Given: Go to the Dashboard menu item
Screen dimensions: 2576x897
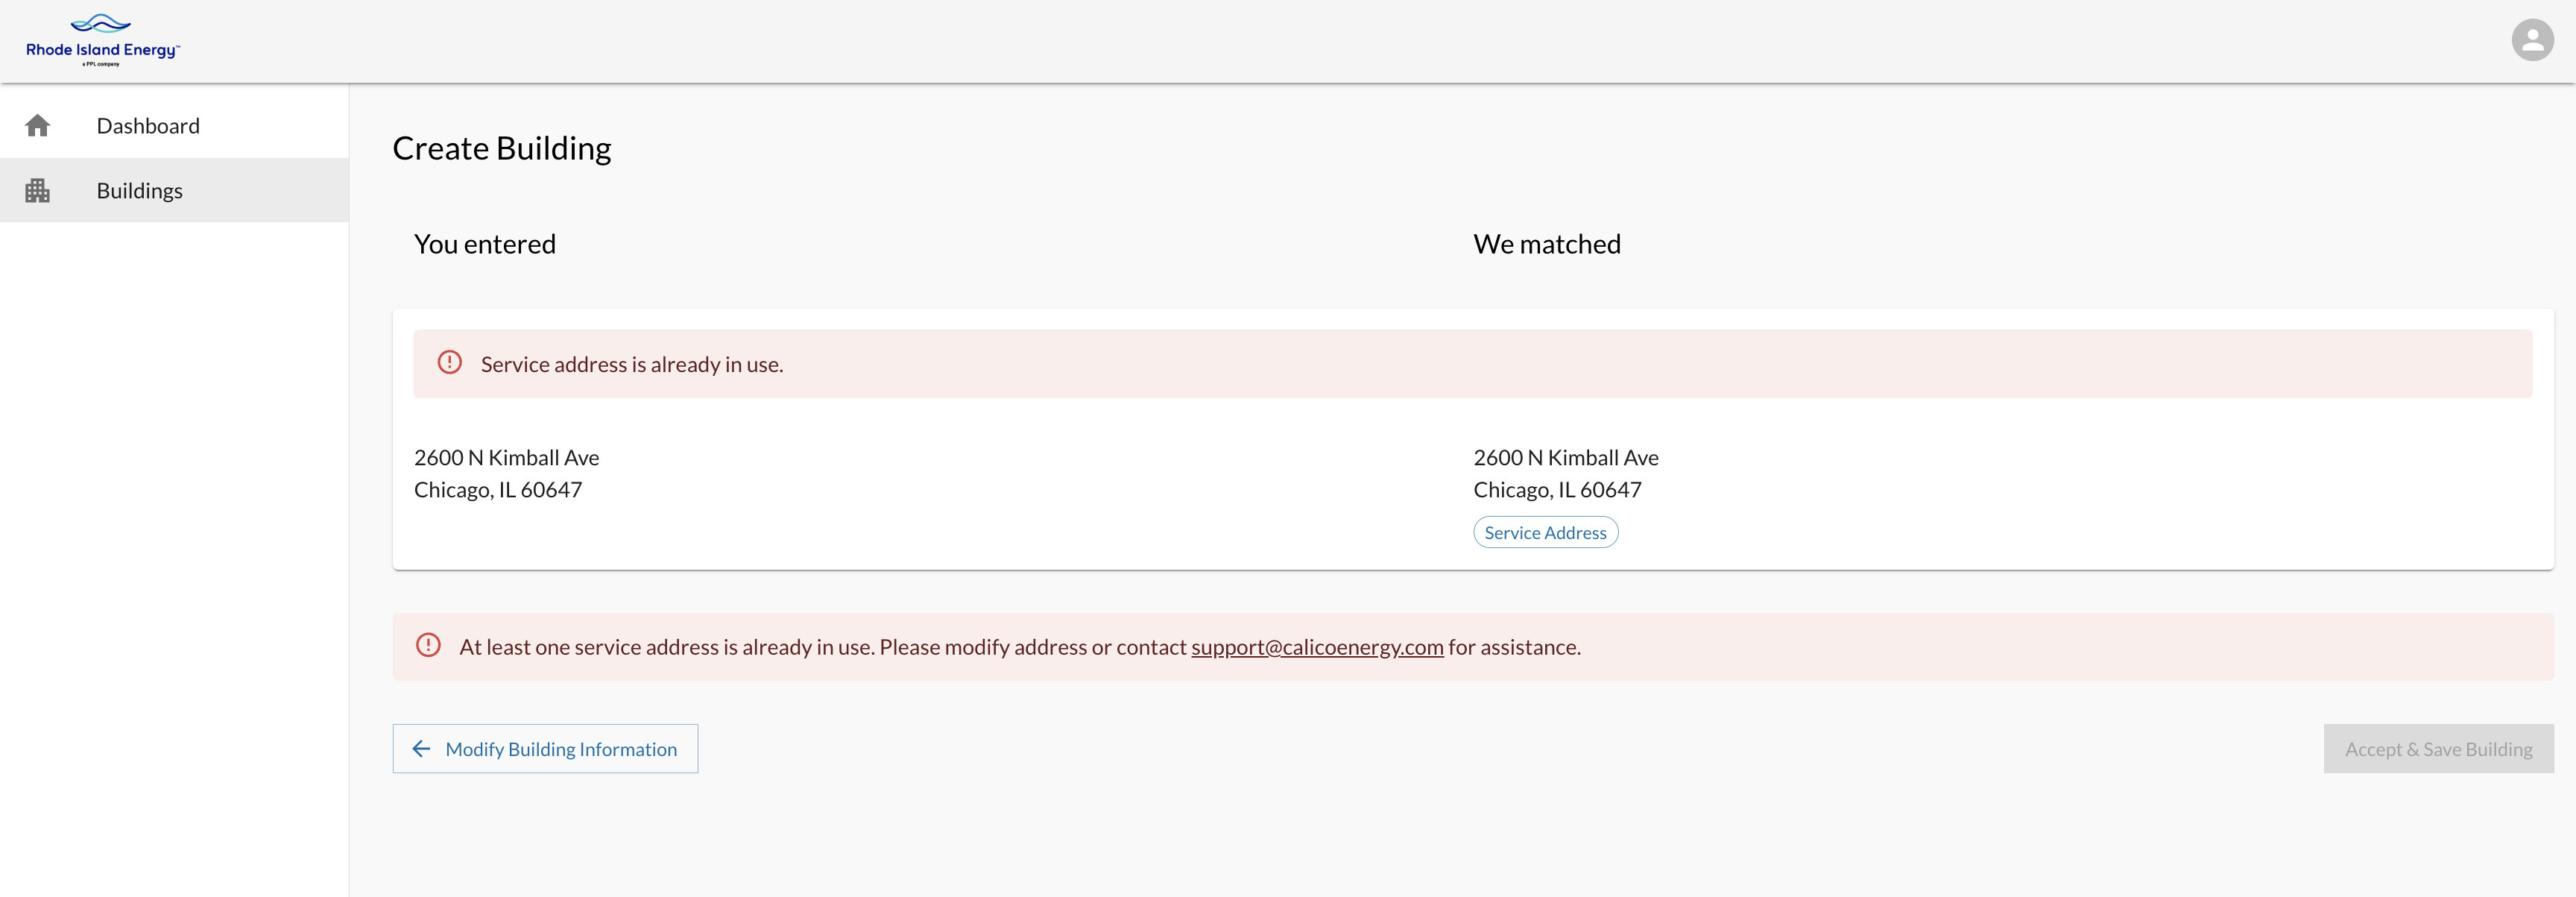Looking at the screenshot, I should pos(148,126).
